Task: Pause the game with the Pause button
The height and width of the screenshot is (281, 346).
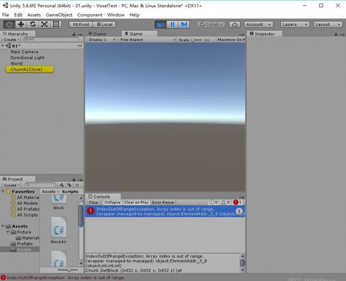Action: [172, 25]
